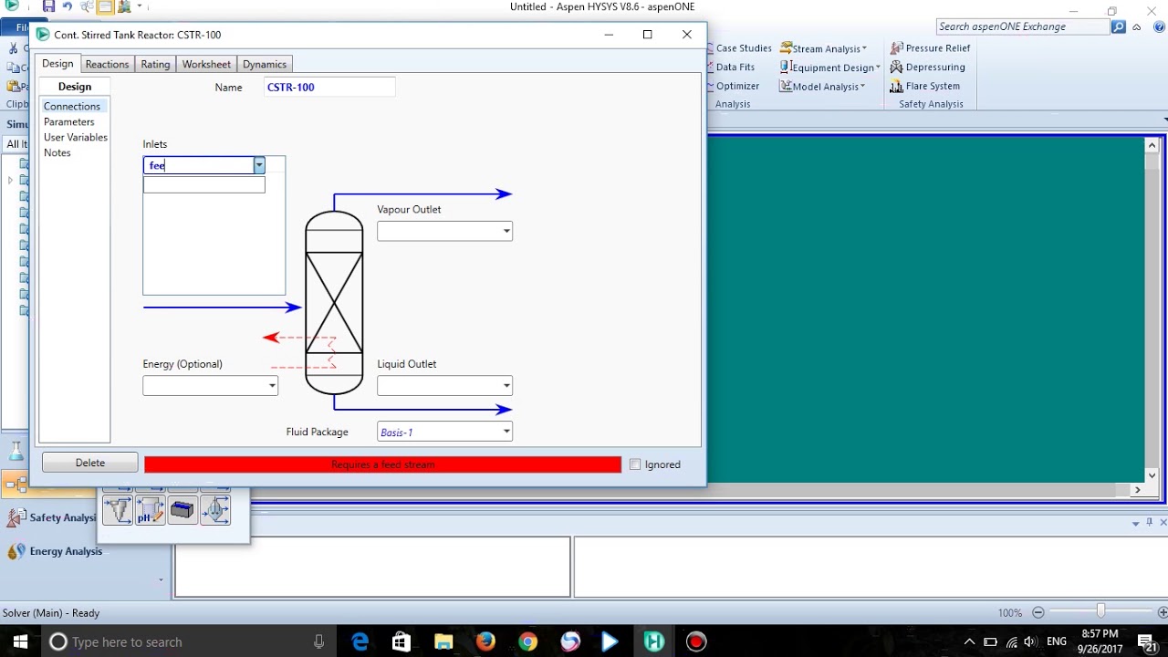Open the Aspen HYSYS taskbar icon
This screenshot has height=657, width=1168.
tap(653, 641)
